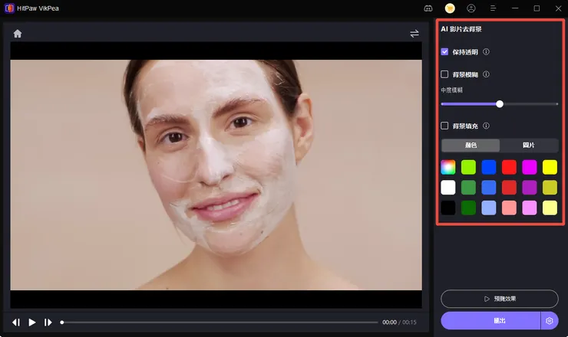Select the light pink-violet swatch in bottom row
The height and width of the screenshot is (337, 568).
(530, 208)
